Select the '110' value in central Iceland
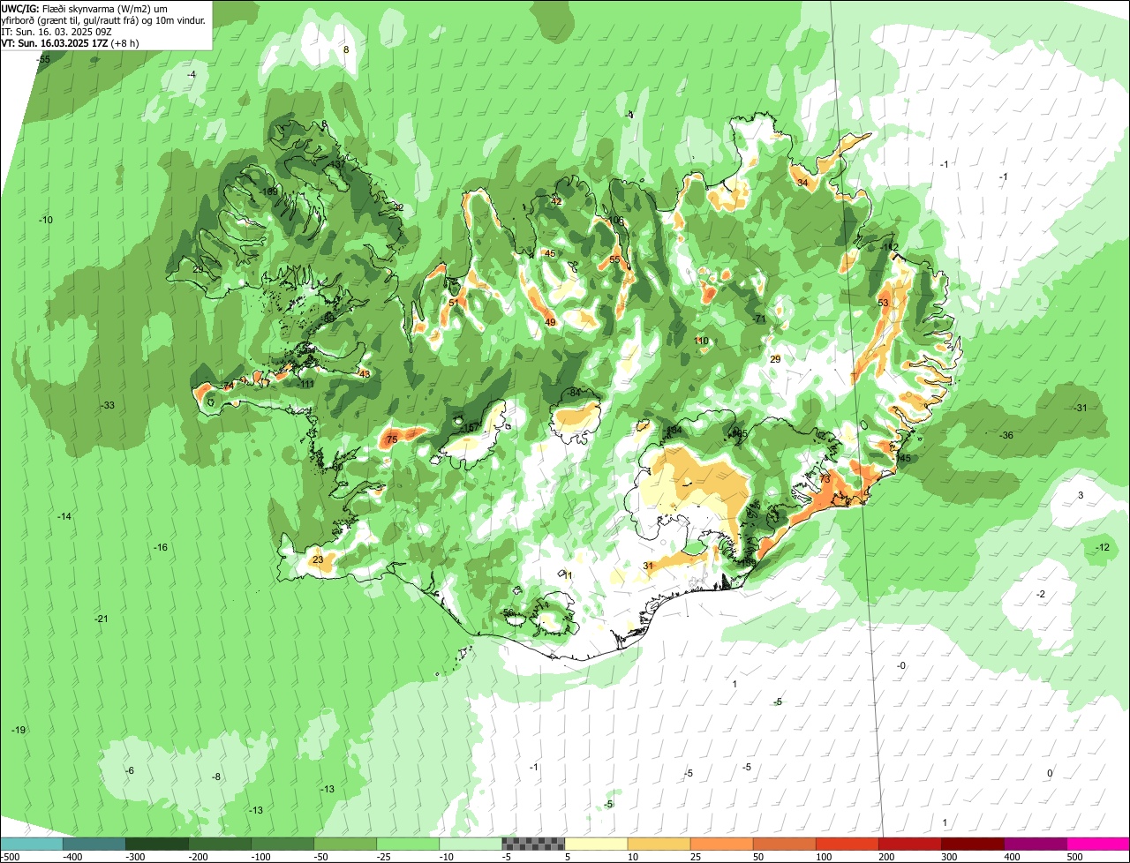Image resolution: width=1130 pixels, height=863 pixels. (701, 341)
